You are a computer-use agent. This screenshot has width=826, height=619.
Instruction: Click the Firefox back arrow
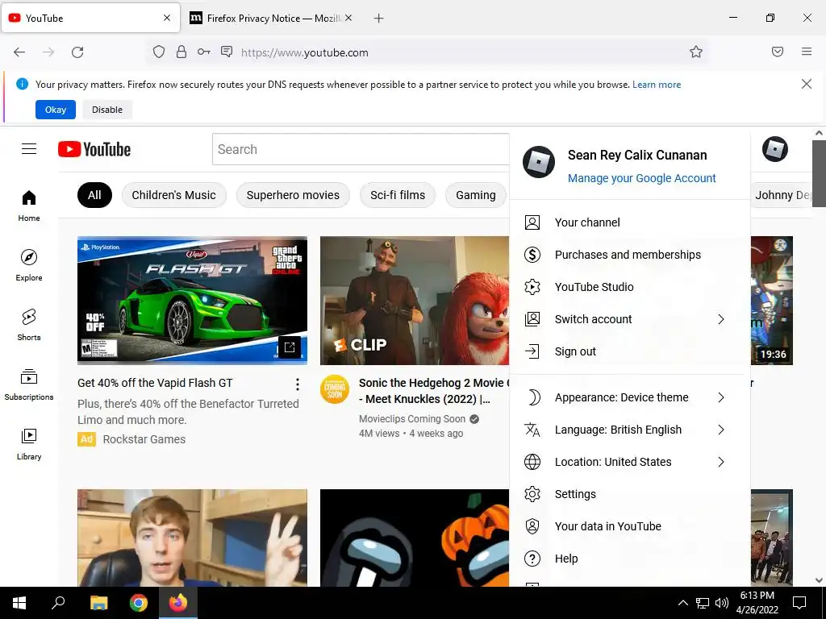coord(19,52)
